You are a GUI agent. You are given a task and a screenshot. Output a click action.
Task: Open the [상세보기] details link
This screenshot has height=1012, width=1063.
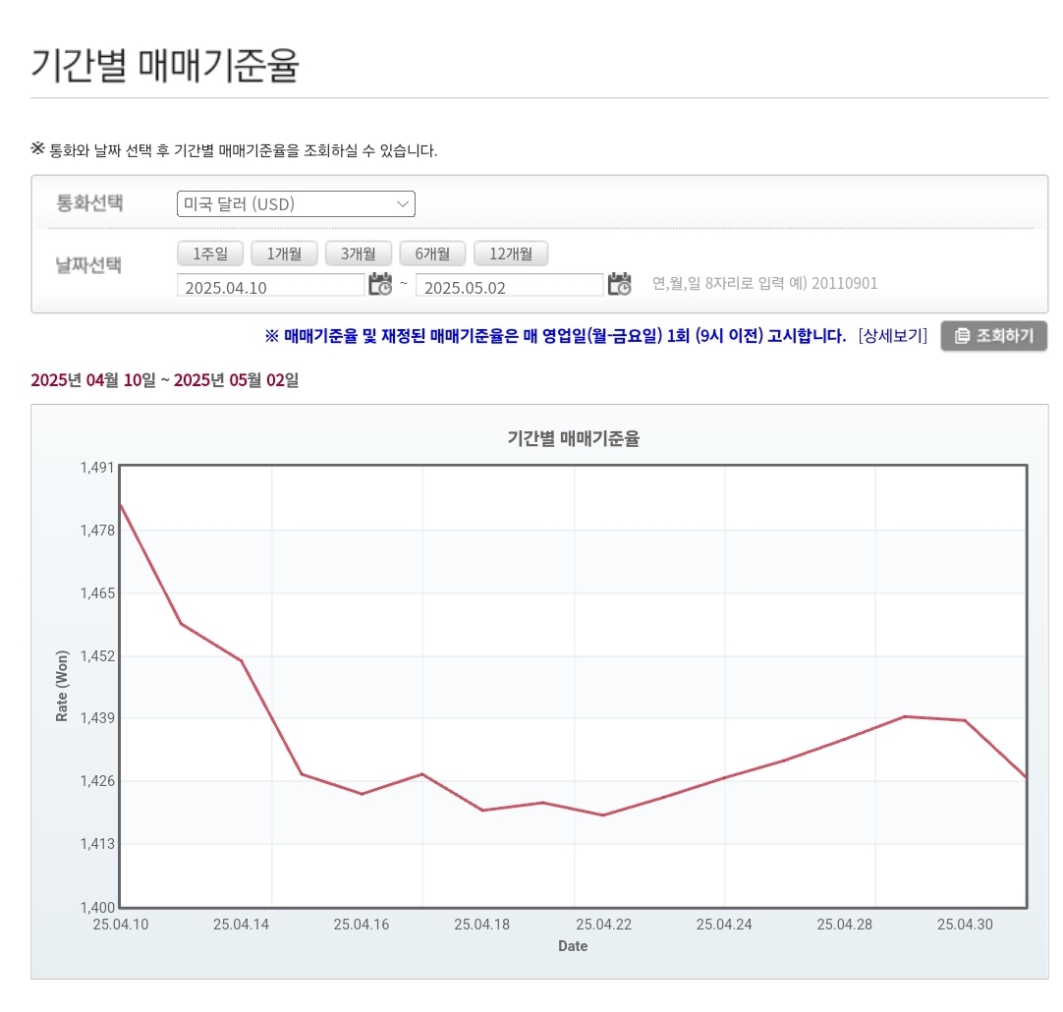click(892, 335)
